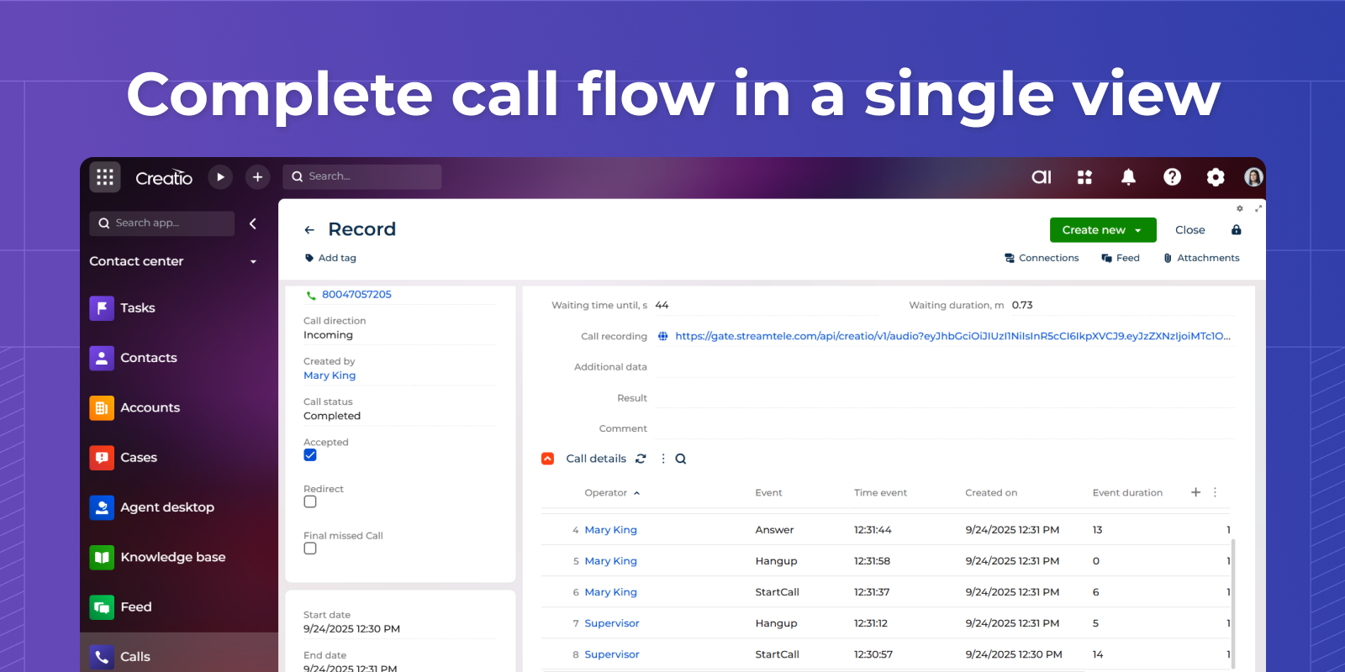Open the Create new dropdown
The height and width of the screenshot is (672, 1345).
pos(1138,230)
